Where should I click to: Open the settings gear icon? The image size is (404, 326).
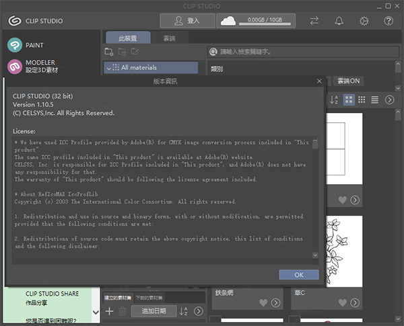[364, 21]
